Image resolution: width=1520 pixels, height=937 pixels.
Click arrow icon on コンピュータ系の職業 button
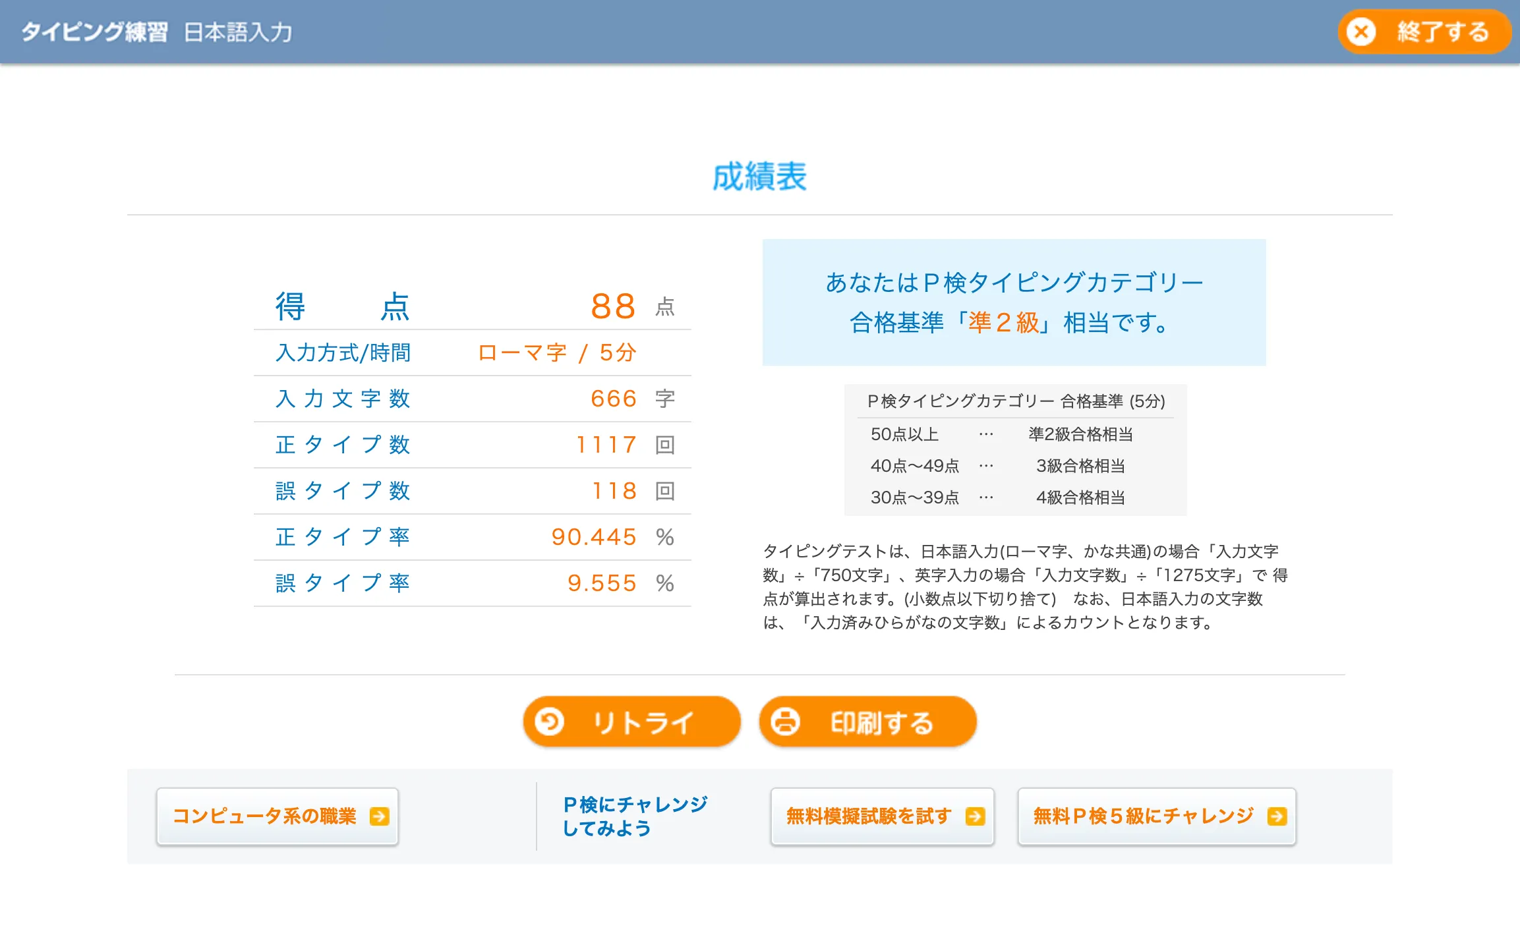[x=380, y=816]
